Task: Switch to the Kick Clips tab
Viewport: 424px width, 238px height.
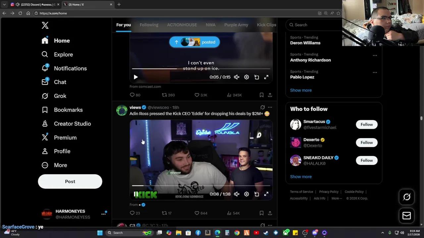Action: pos(266,24)
